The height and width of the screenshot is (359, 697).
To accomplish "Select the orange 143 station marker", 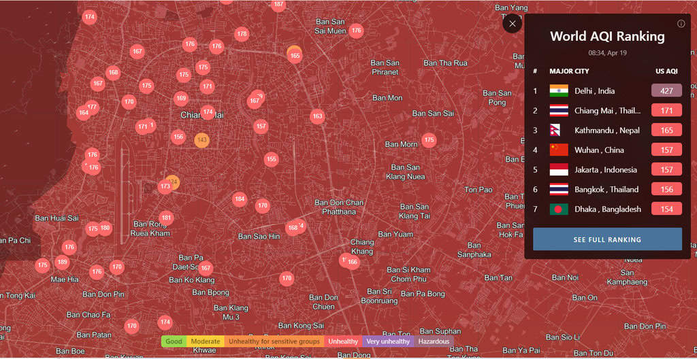I will (201, 140).
